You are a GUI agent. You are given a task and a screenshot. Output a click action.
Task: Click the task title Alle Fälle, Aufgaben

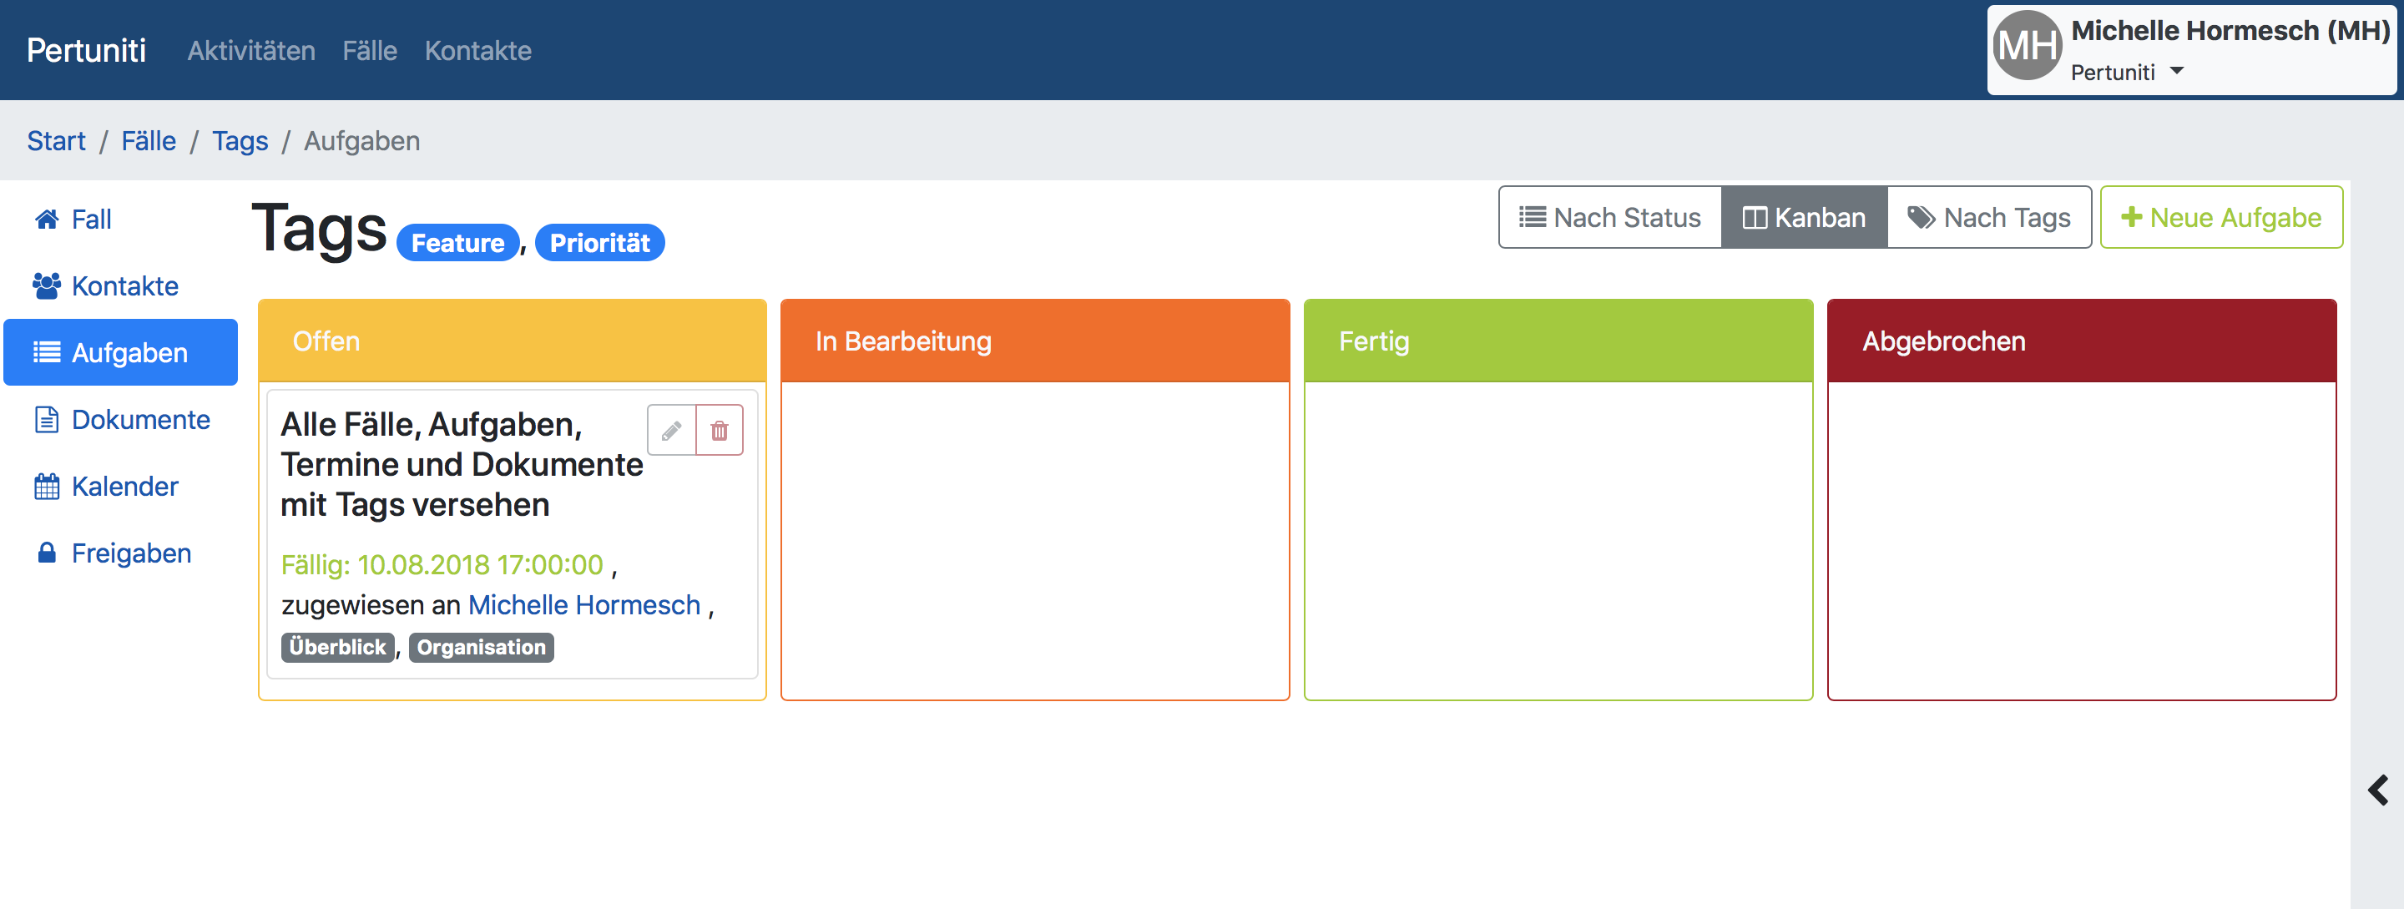[462, 465]
